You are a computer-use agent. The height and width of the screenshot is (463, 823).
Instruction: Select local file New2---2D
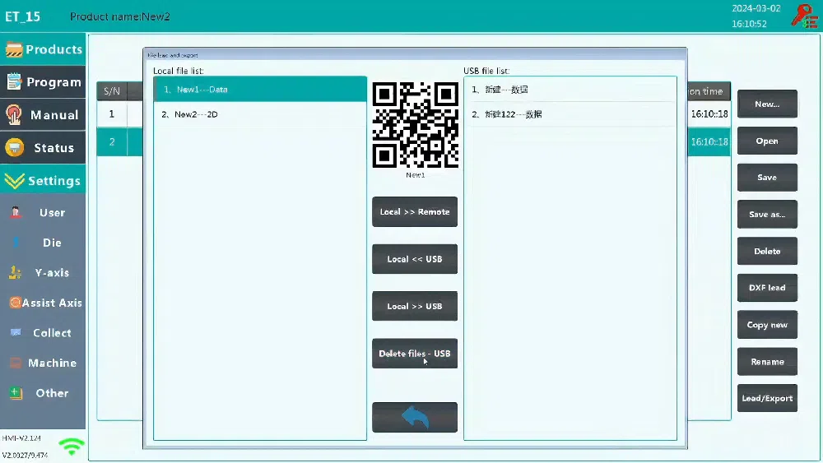260,114
